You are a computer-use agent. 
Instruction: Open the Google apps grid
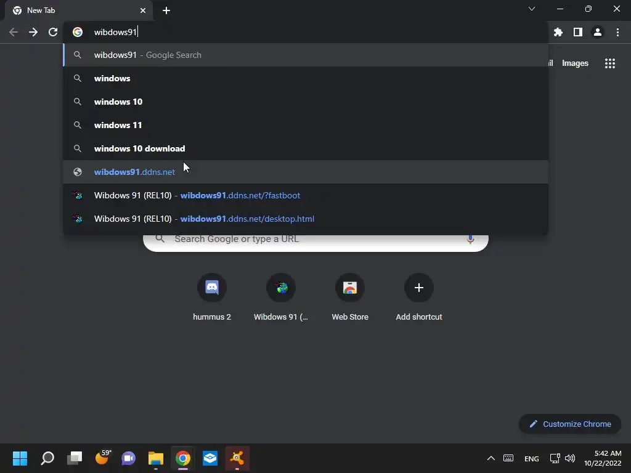pos(610,63)
